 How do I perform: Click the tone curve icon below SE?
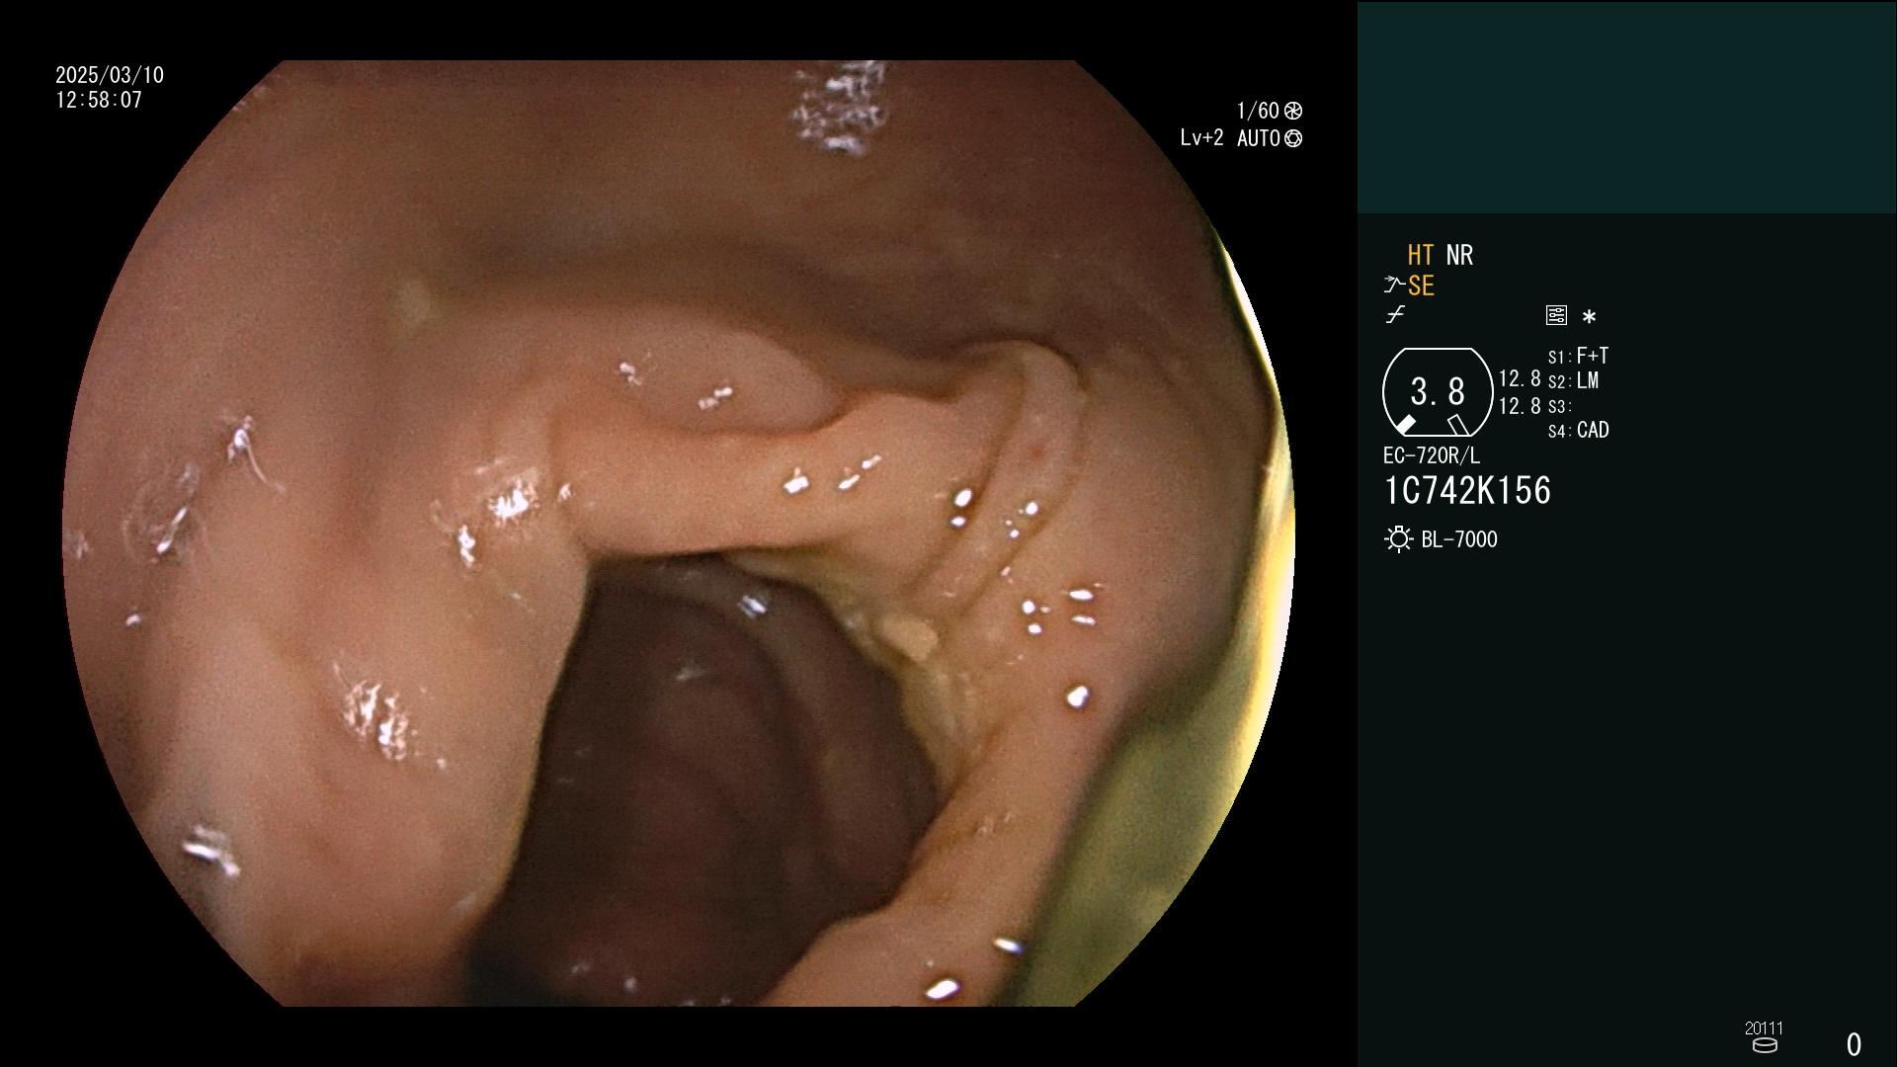pos(1395,315)
